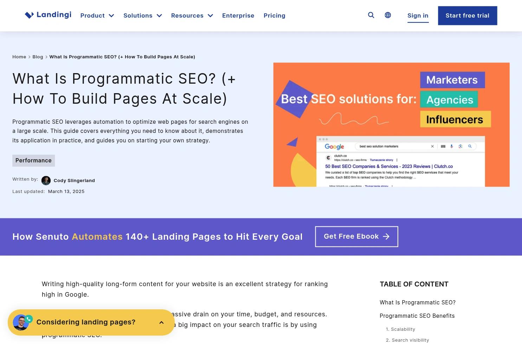Click the Get Free Ebook button

[356, 237]
